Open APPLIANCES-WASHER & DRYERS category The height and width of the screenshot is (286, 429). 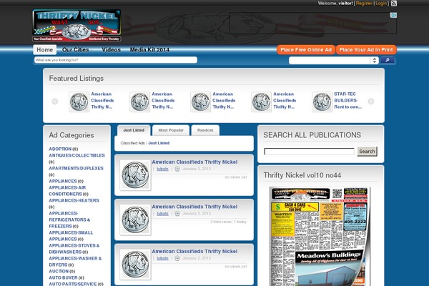75,262
